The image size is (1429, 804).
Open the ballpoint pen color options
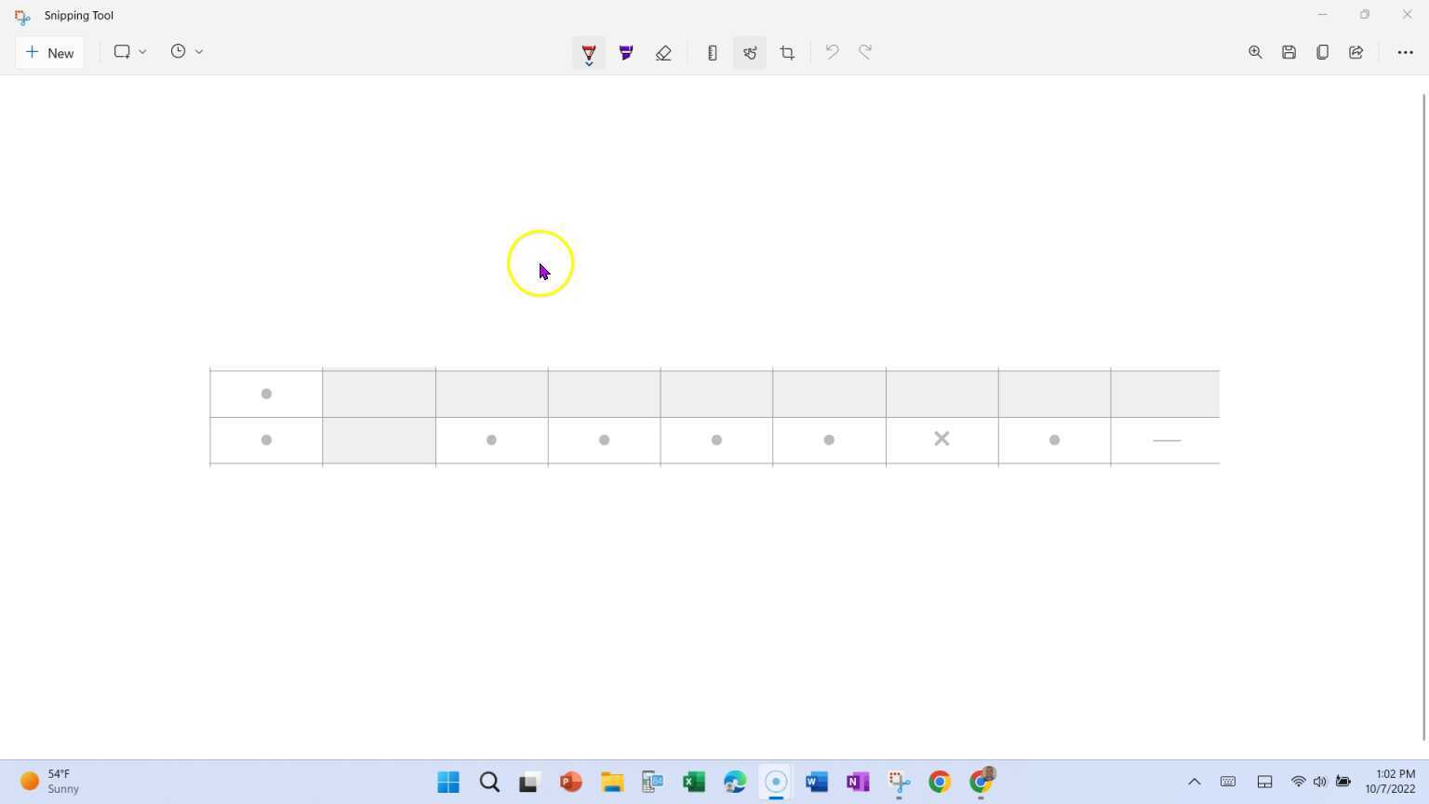588,65
